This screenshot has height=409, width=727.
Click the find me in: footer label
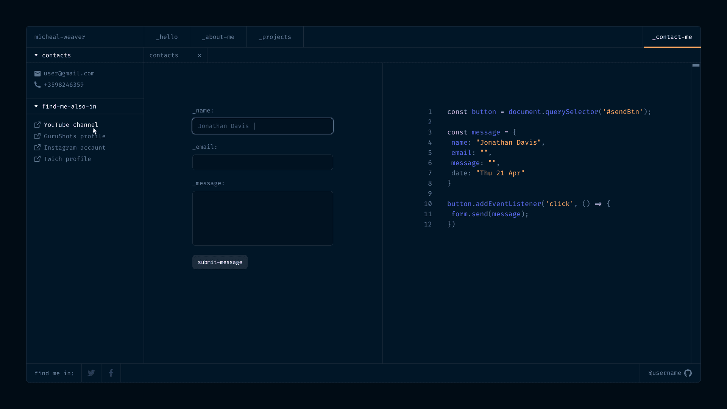tap(54, 373)
